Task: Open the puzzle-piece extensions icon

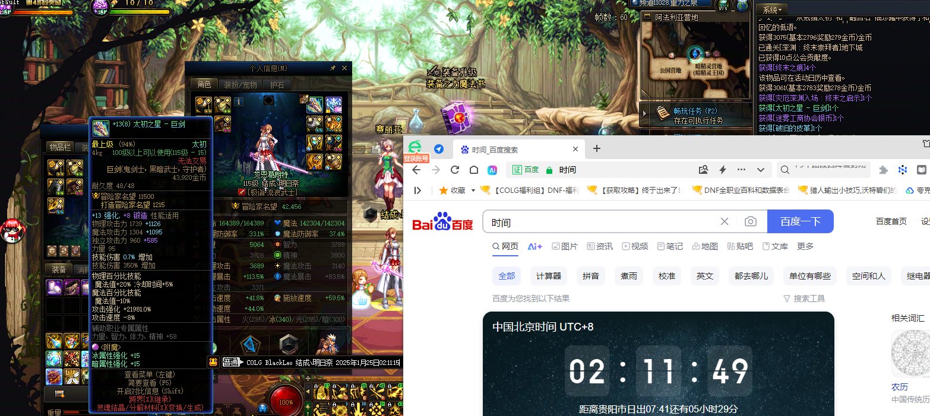Action: 884,170
